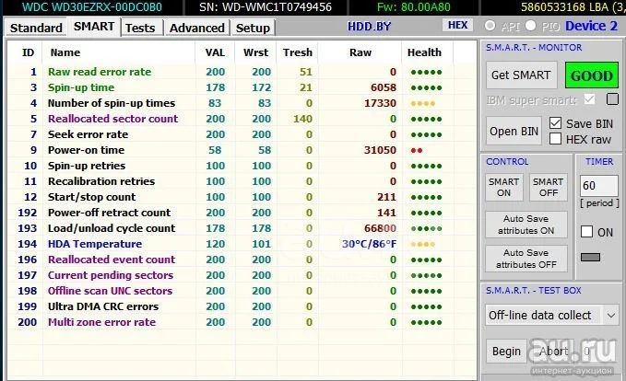Click the SMART ON button

[503, 188]
